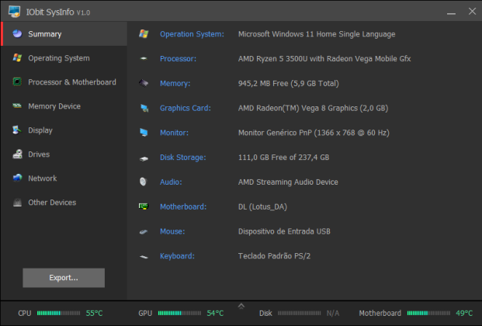Click the DL (Lotus_DA) motherboard value
This screenshot has width=482, height=326.
click(x=262, y=206)
